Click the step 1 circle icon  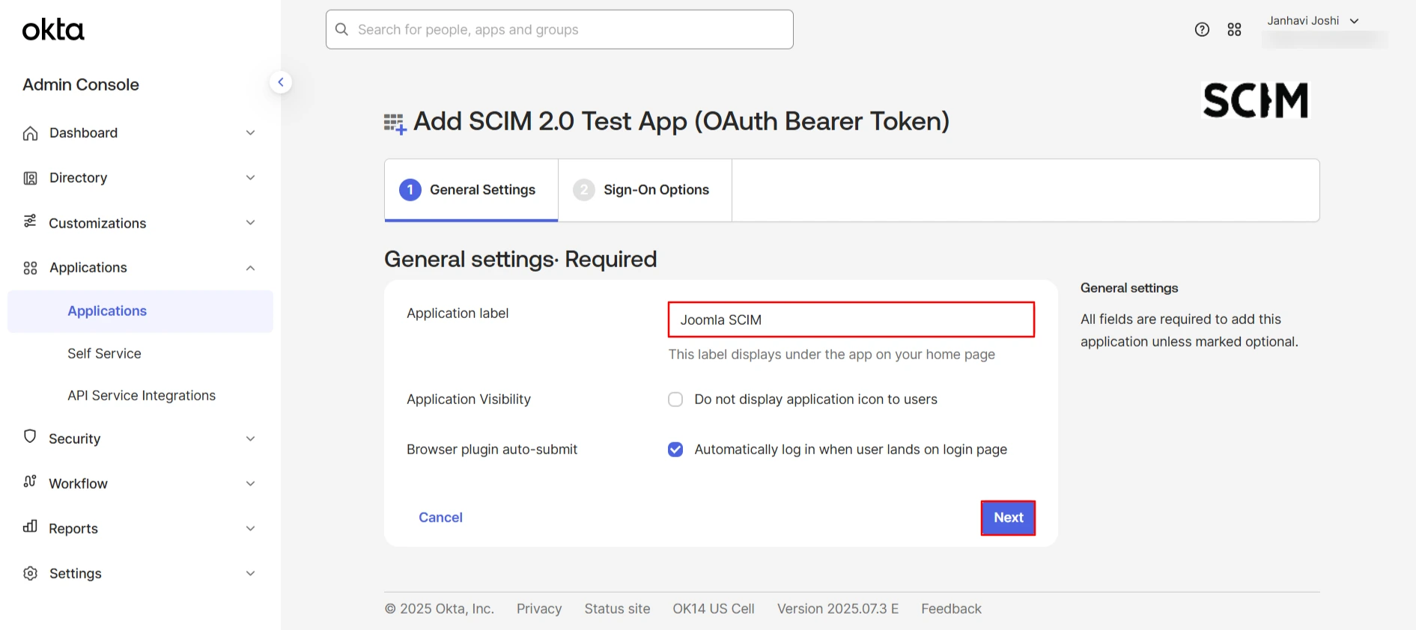(x=410, y=190)
